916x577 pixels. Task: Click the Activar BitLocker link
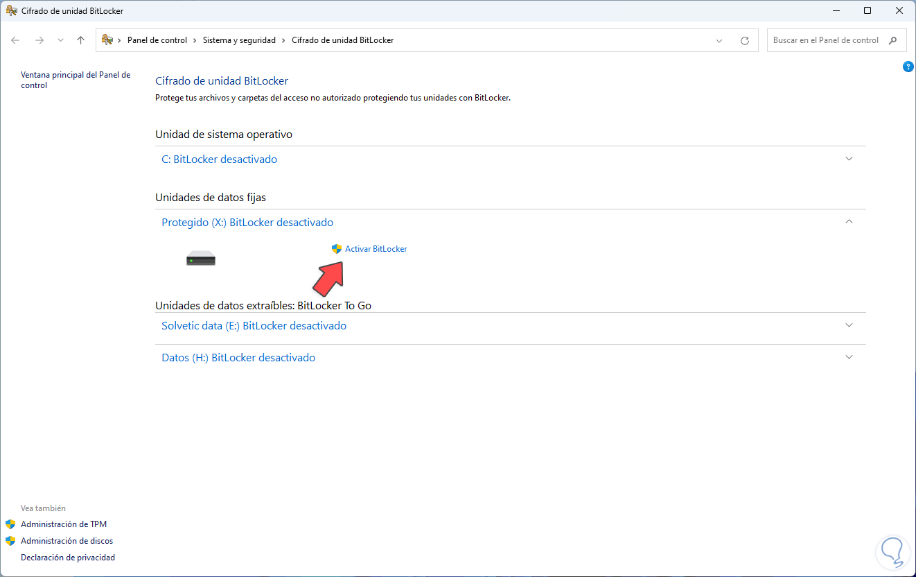376,249
